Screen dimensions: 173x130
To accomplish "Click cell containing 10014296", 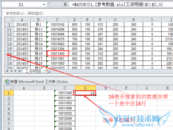I will pos(57,29).
